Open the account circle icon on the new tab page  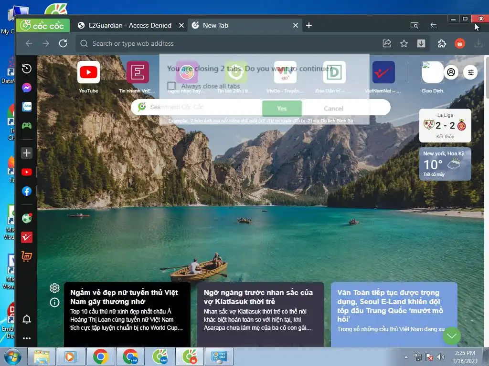coord(451,72)
